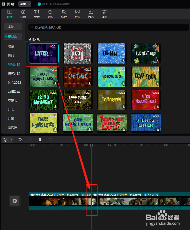Image resolution: width=190 pixels, height=230 pixels.
Task: Download 3 DAYS LATER clip
Action: coord(158,129)
